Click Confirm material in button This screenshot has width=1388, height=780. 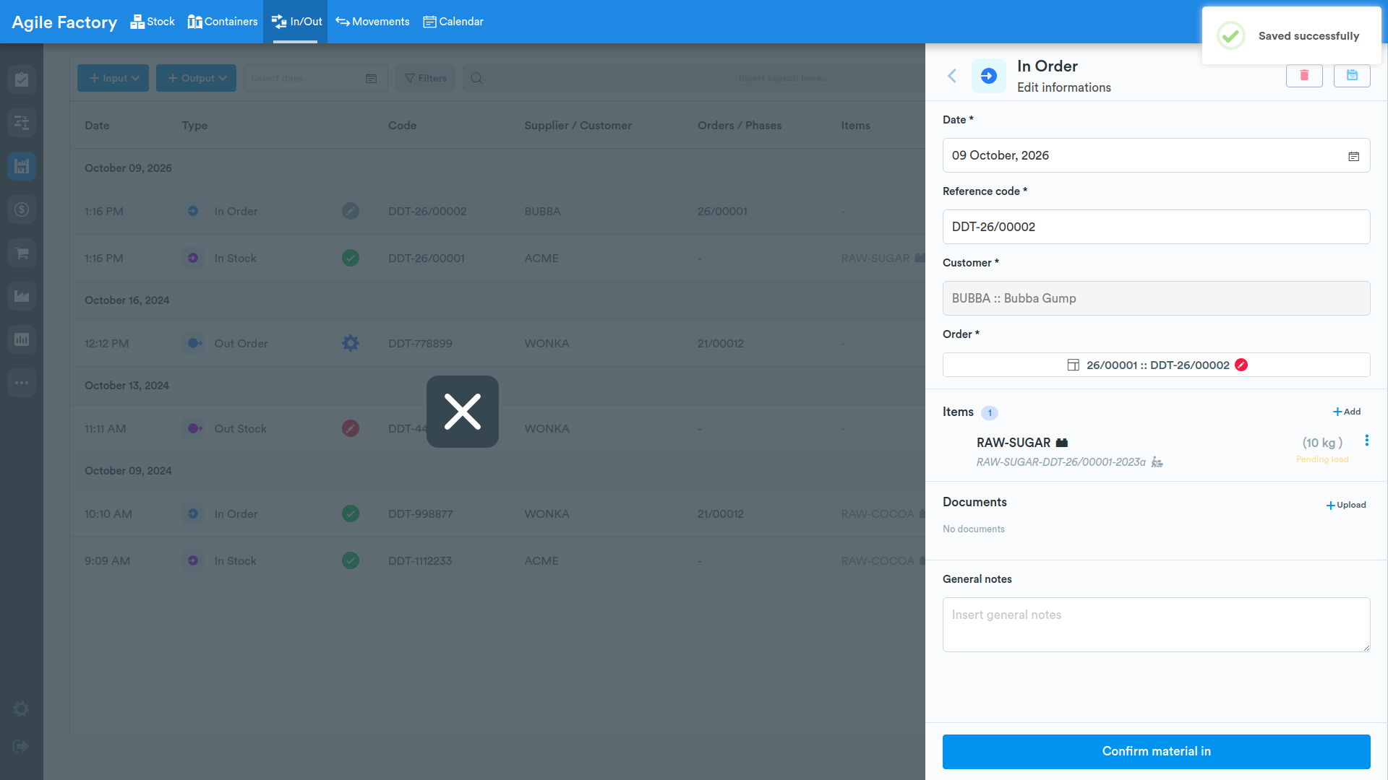coord(1157,752)
